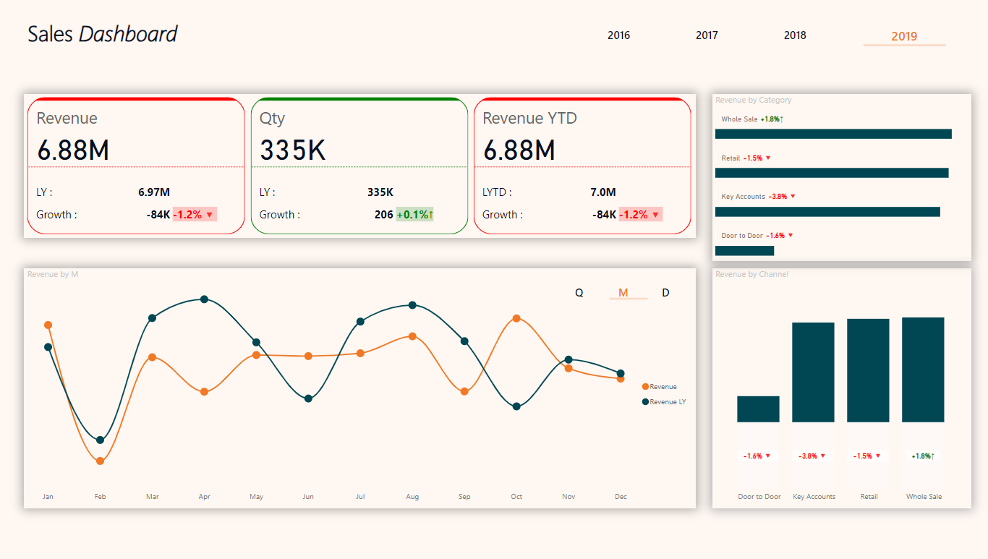The height and width of the screenshot is (559, 988).
Task: Click the dark Revenue LY legend marker
Action: point(645,402)
